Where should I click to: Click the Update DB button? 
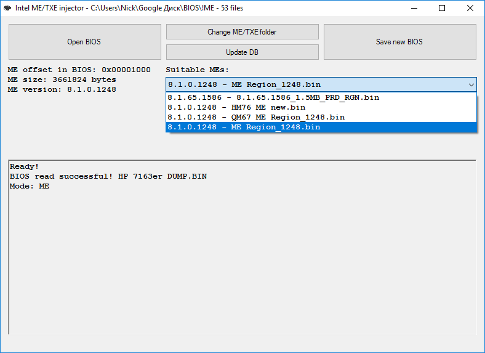[242, 52]
